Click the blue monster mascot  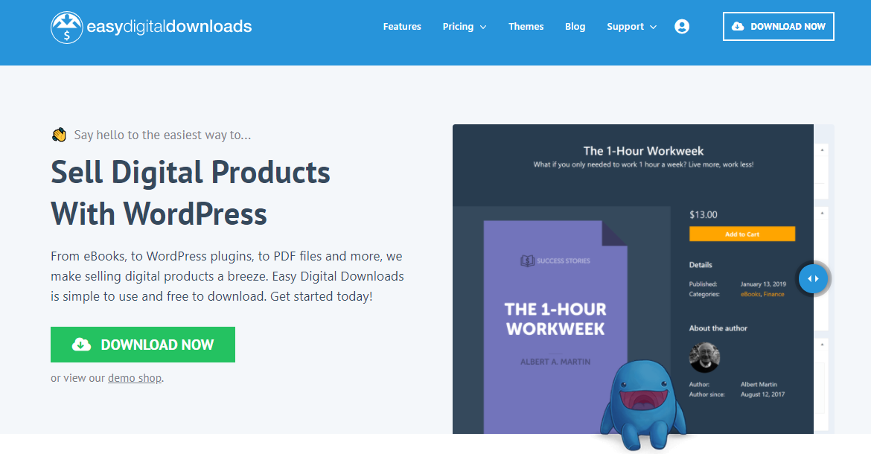tap(642, 405)
